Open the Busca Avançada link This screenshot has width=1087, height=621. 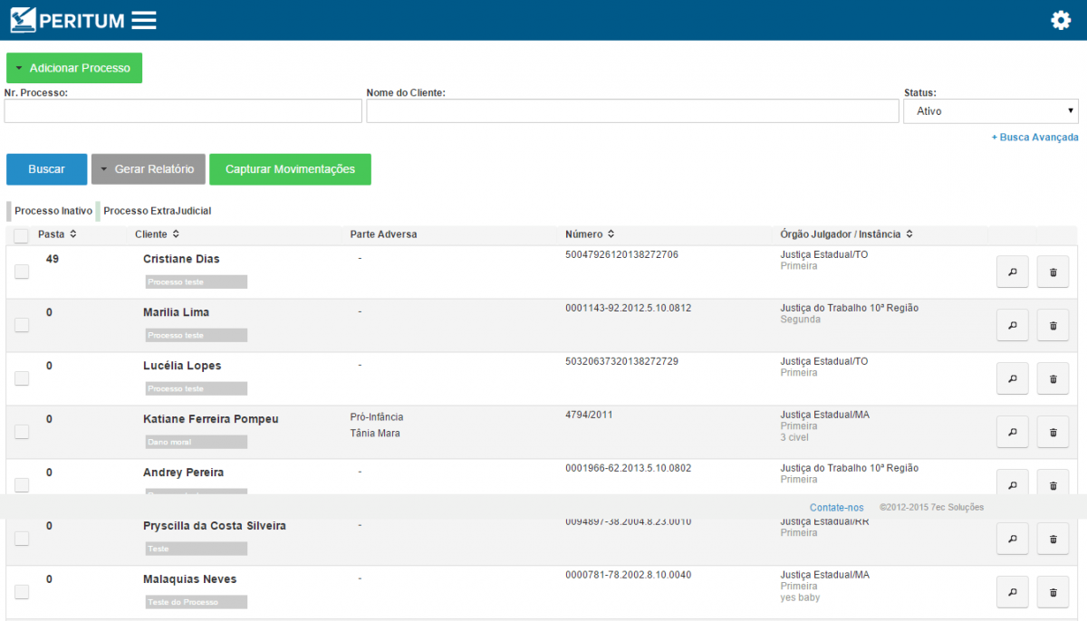coord(1034,138)
